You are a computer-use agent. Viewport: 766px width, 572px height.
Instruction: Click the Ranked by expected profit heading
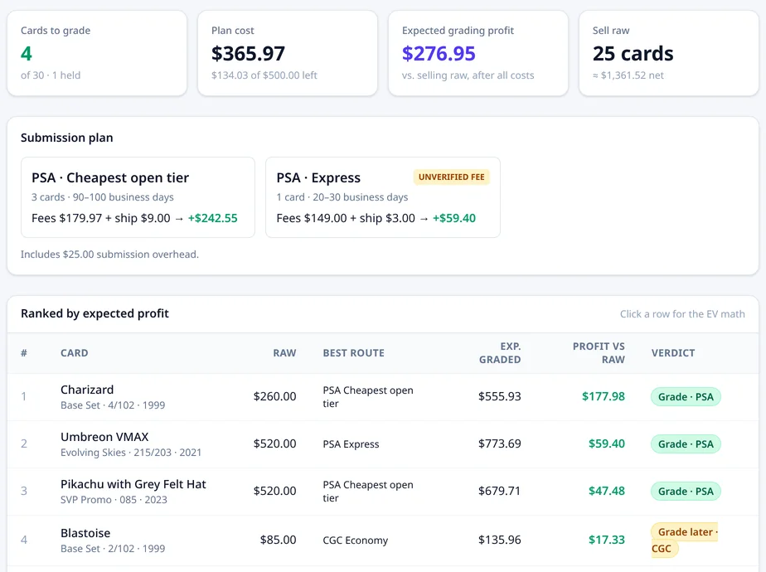point(95,313)
